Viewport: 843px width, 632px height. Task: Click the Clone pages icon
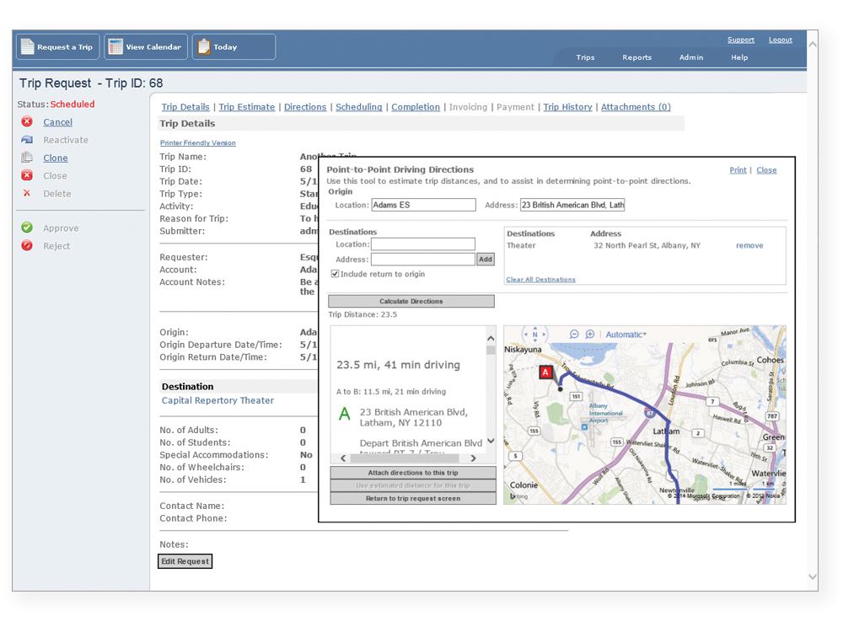pos(27,158)
